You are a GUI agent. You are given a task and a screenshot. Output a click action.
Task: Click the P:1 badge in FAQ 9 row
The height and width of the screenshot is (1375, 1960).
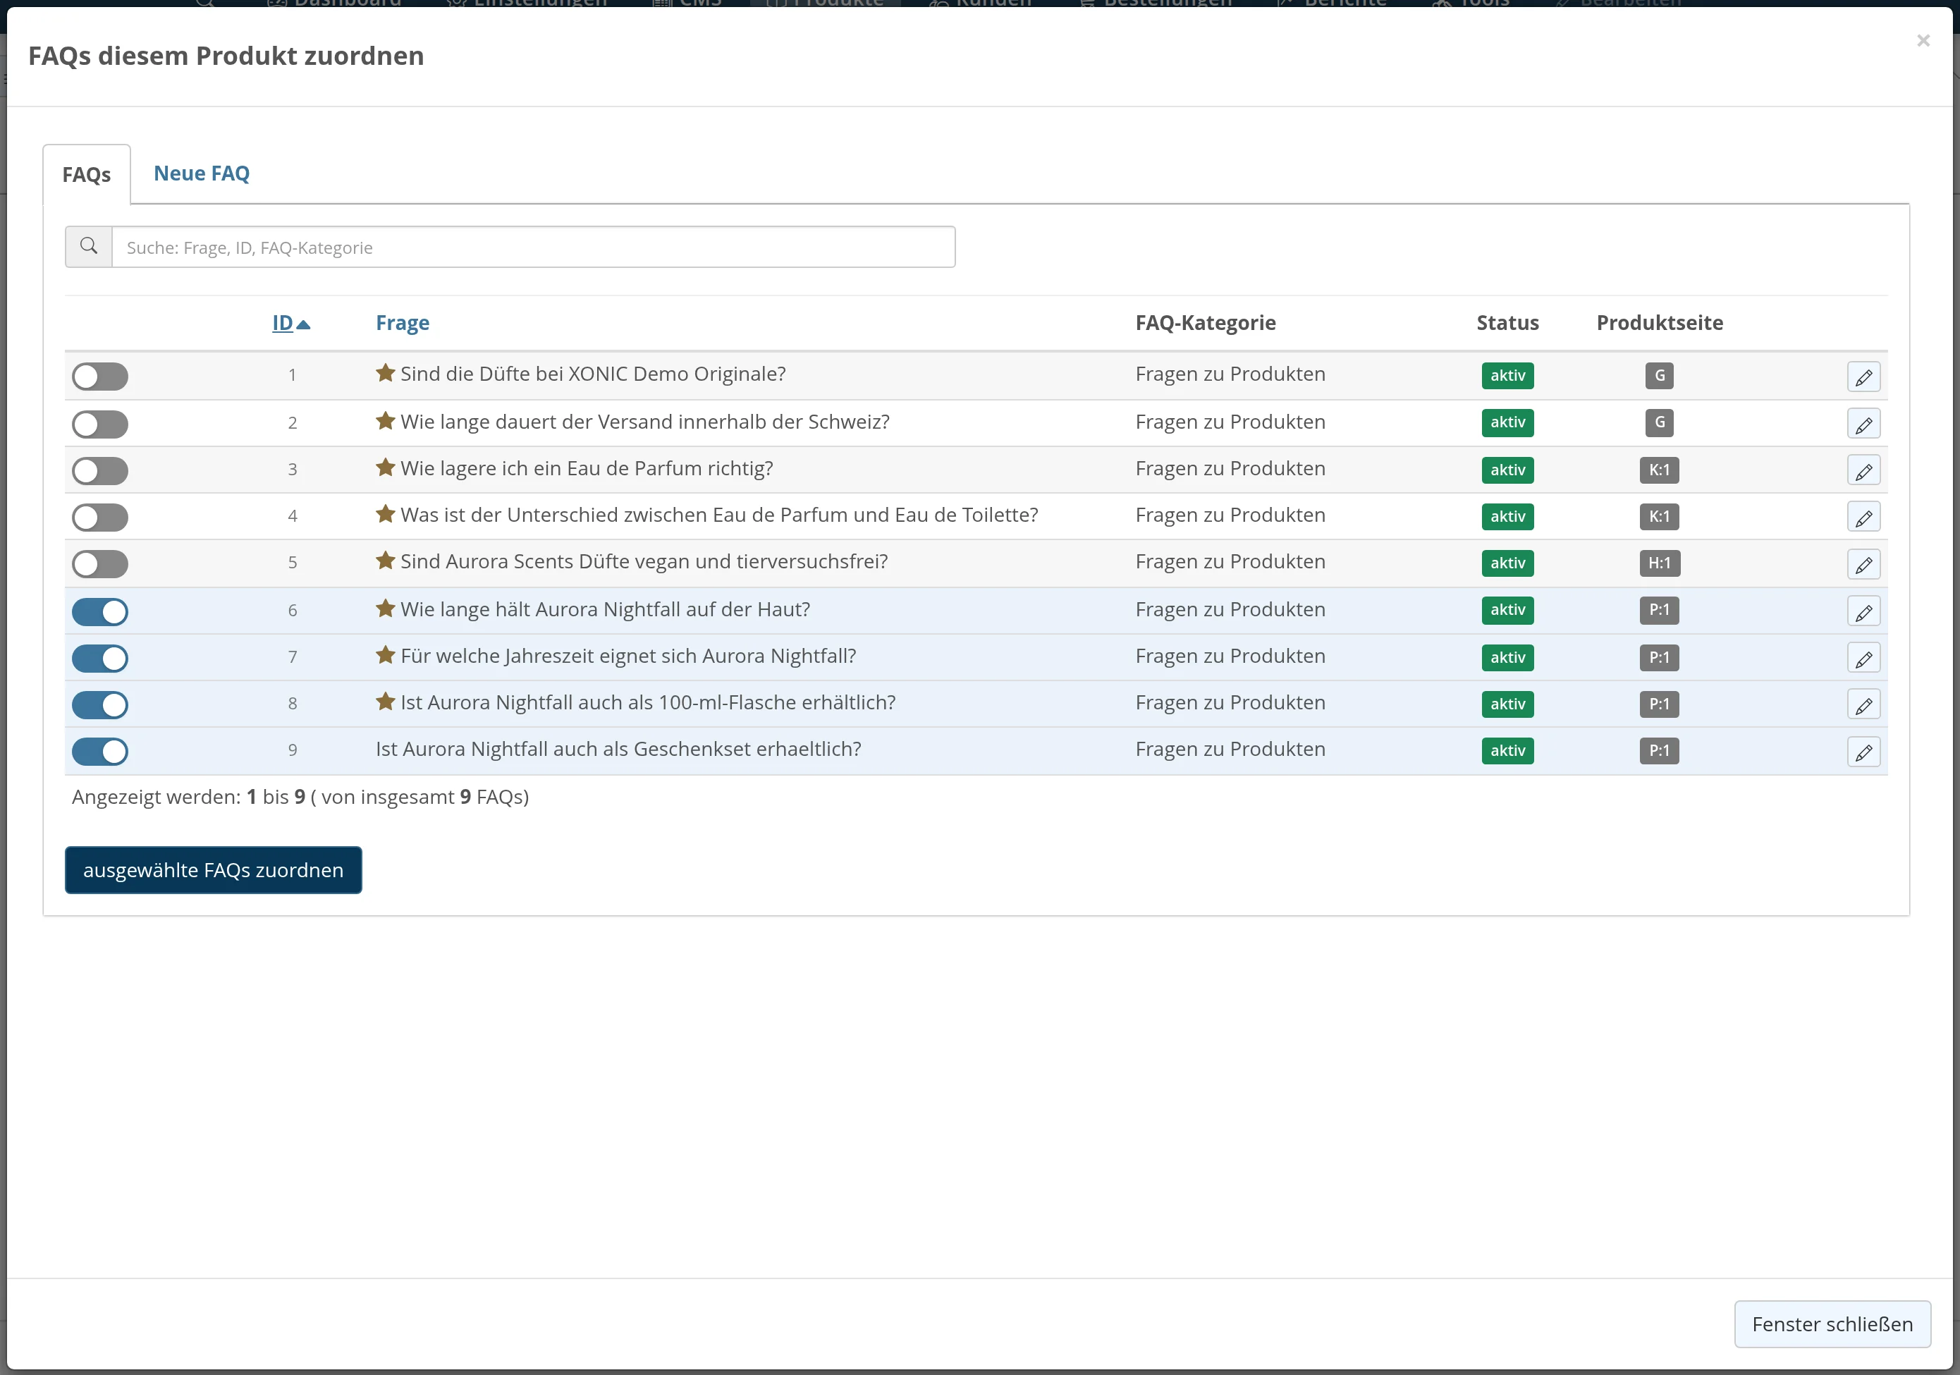[1659, 751]
